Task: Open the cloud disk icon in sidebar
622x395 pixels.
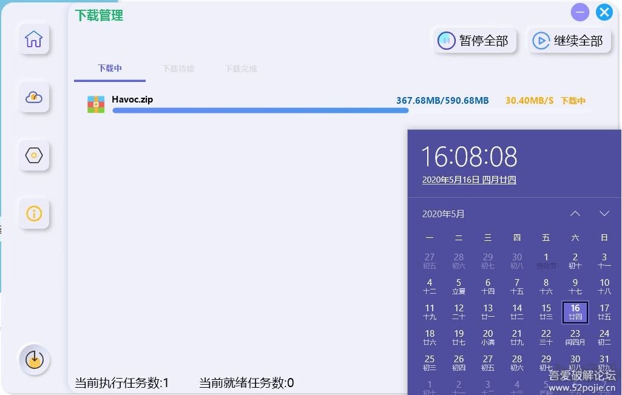Action: (x=34, y=97)
